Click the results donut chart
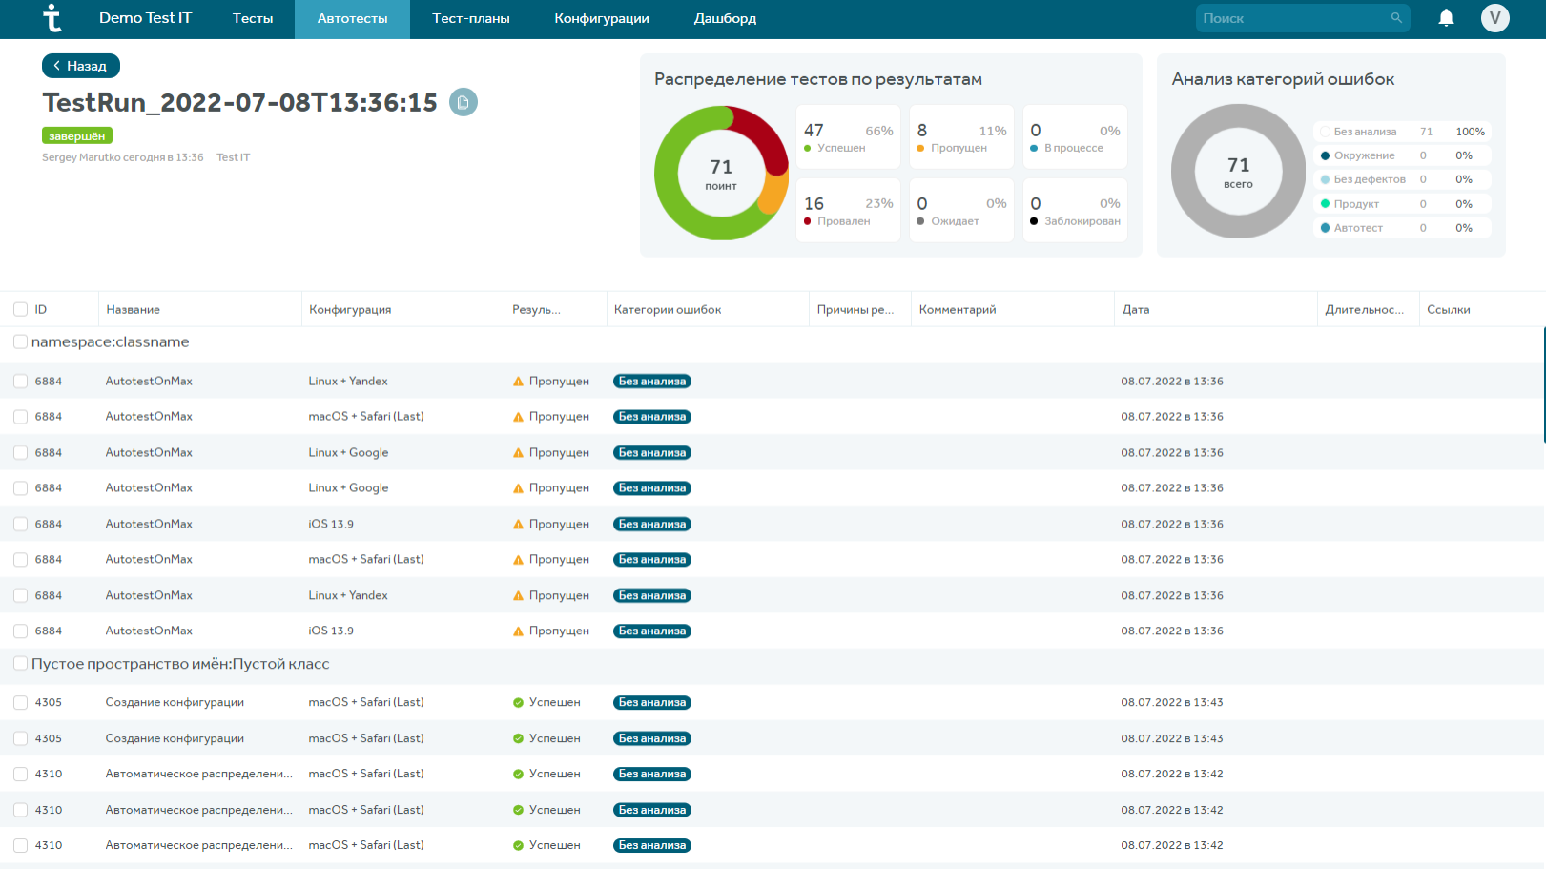Viewport: 1546px width, 869px height. [x=721, y=173]
